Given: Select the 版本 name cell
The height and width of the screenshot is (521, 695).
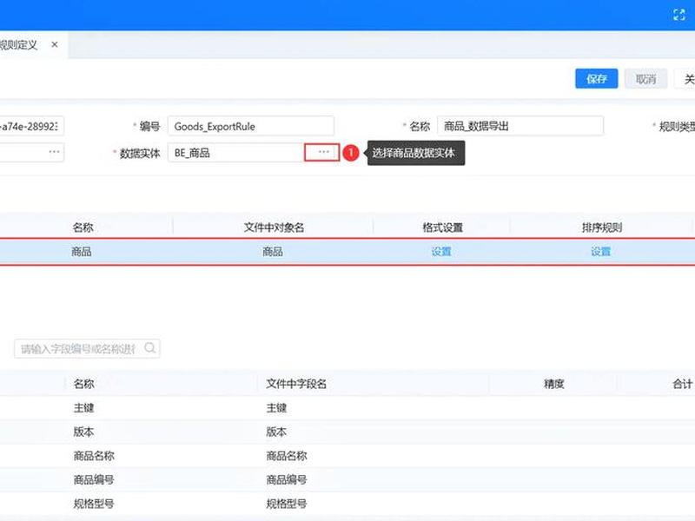Looking at the screenshot, I should [x=83, y=432].
